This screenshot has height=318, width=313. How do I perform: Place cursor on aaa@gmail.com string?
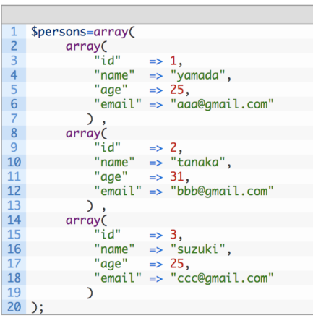[222, 105]
